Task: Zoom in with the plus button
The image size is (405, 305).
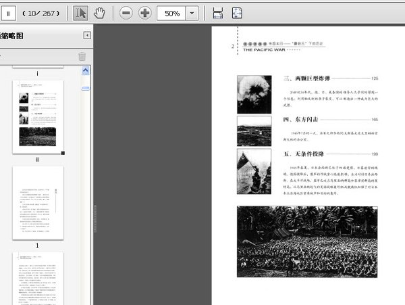Action: point(145,13)
